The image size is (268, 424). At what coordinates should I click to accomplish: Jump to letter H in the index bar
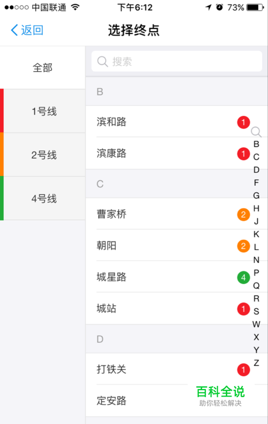pos(256,208)
